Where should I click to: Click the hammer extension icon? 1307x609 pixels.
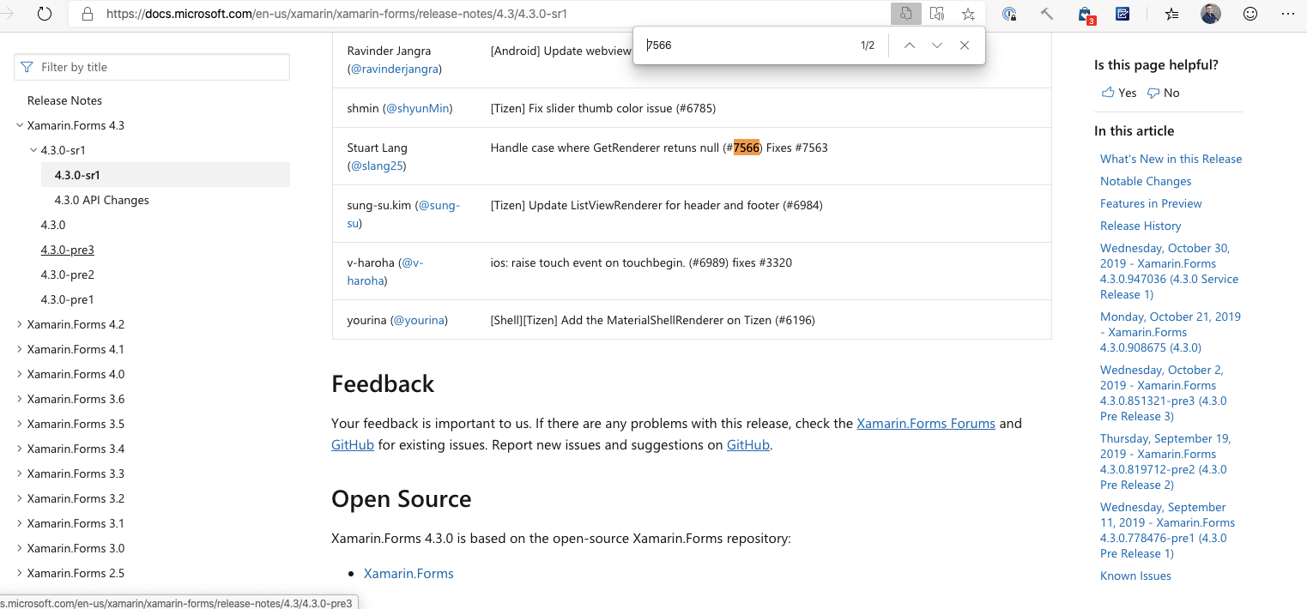click(x=1047, y=14)
